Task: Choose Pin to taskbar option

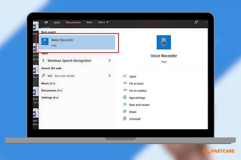Action: 138,90
